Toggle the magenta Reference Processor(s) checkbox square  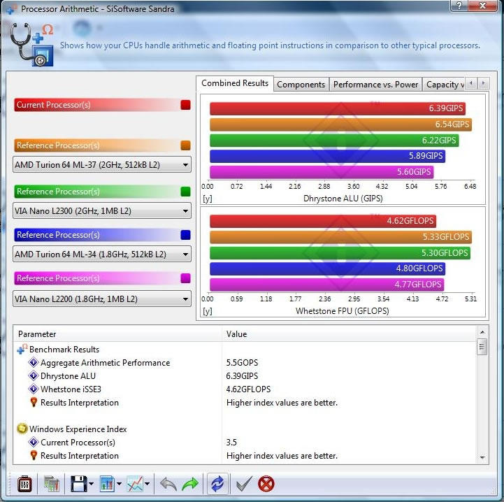pos(185,278)
